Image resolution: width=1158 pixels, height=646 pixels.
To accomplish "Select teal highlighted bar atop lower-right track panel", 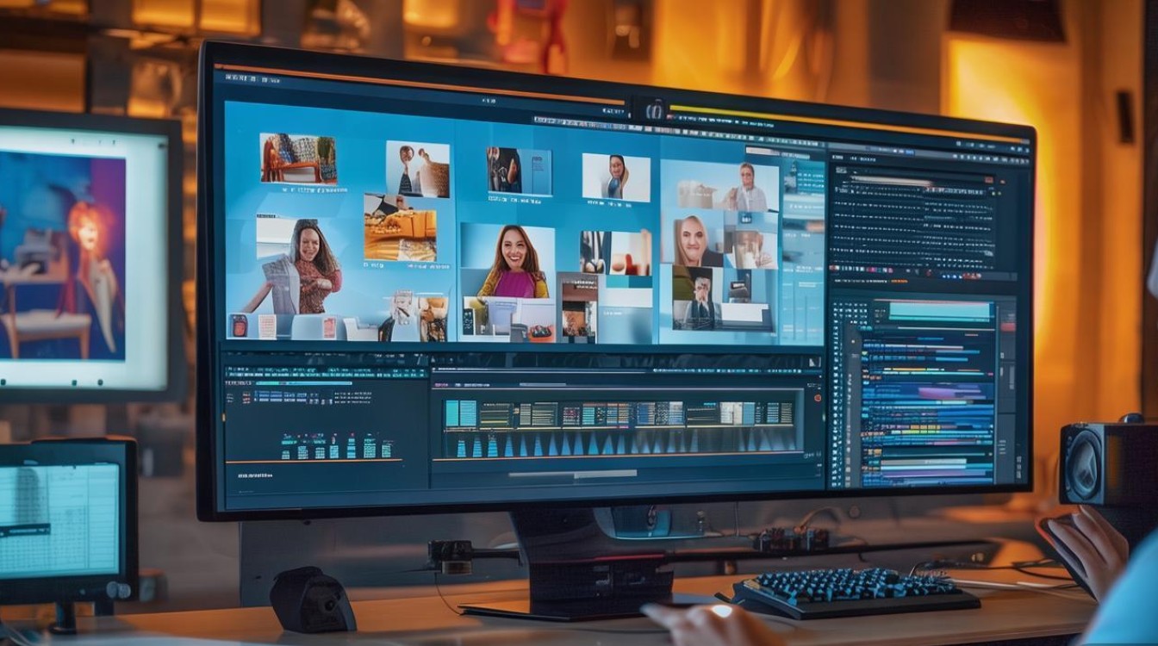I will pos(939,312).
